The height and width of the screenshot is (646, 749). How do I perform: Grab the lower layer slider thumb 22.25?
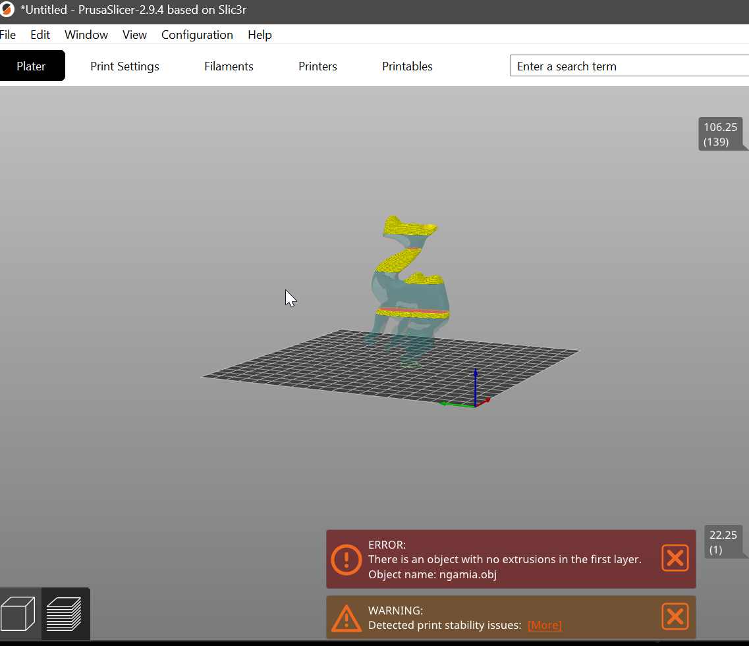(723, 542)
